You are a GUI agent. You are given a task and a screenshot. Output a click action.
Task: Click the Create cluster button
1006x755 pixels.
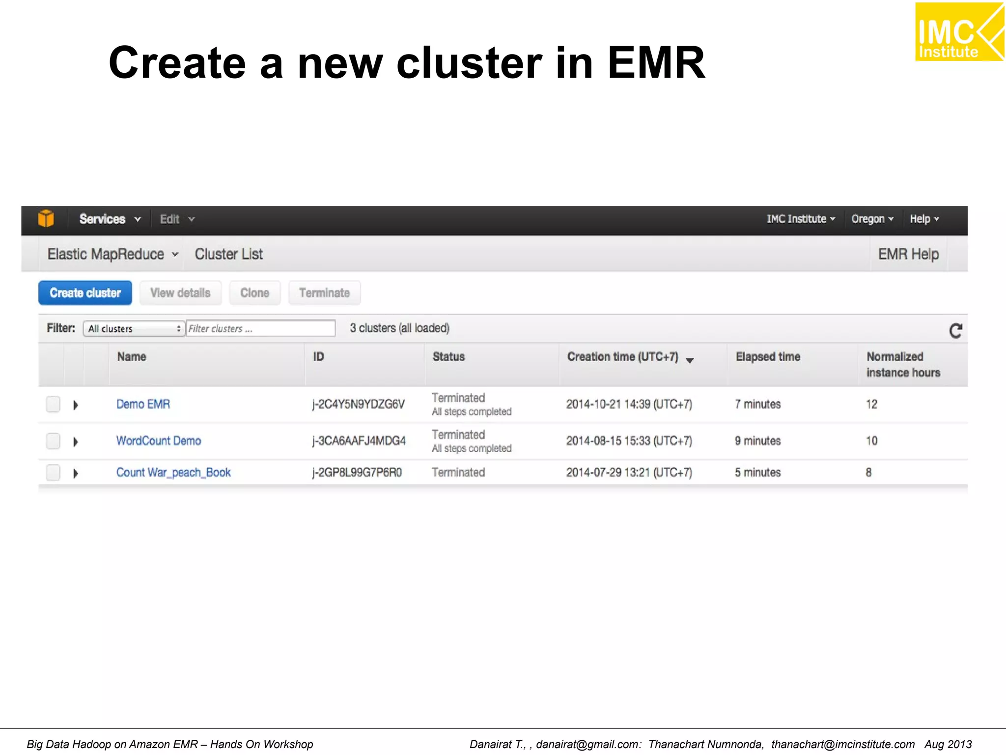85,293
